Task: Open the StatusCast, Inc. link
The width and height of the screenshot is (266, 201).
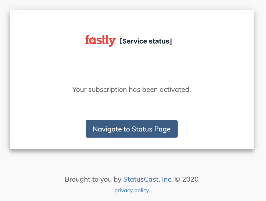Action: pos(148,179)
